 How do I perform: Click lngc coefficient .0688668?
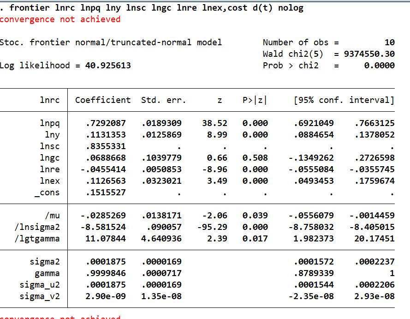coord(106,158)
